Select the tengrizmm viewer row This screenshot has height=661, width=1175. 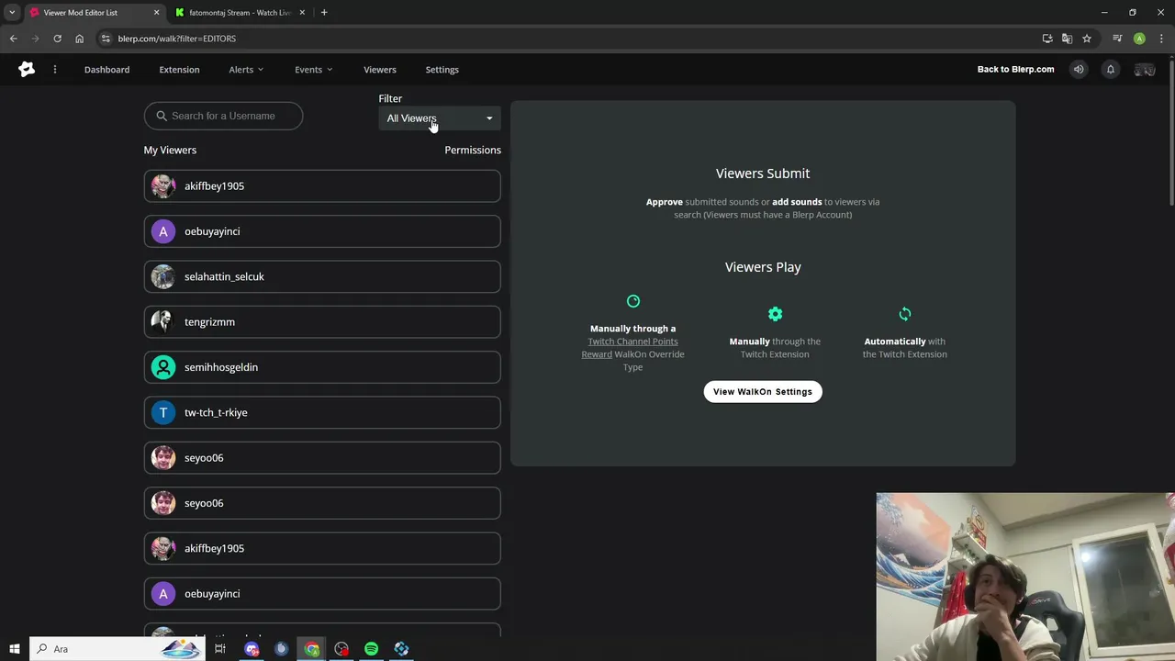point(322,322)
